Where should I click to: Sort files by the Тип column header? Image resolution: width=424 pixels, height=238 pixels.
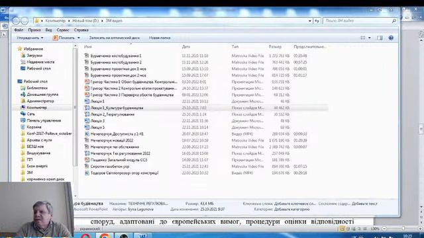pyautogui.click(x=235, y=47)
